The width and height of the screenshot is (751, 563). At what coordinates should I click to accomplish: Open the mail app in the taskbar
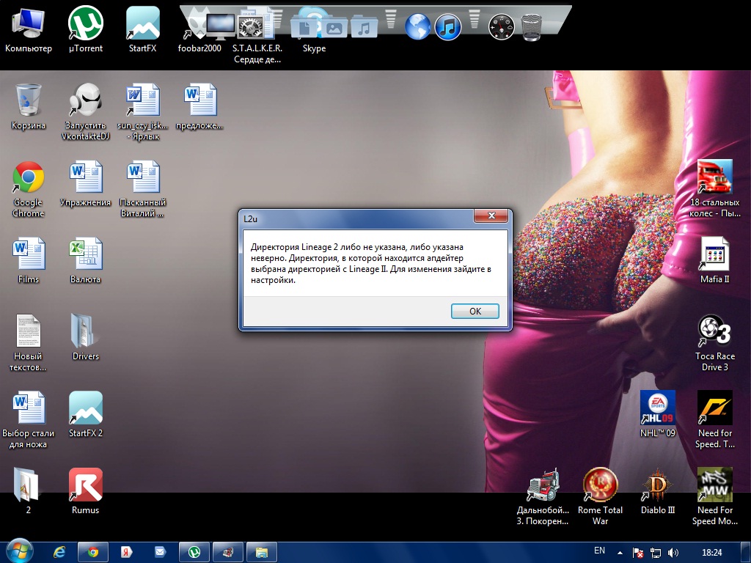click(160, 553)
